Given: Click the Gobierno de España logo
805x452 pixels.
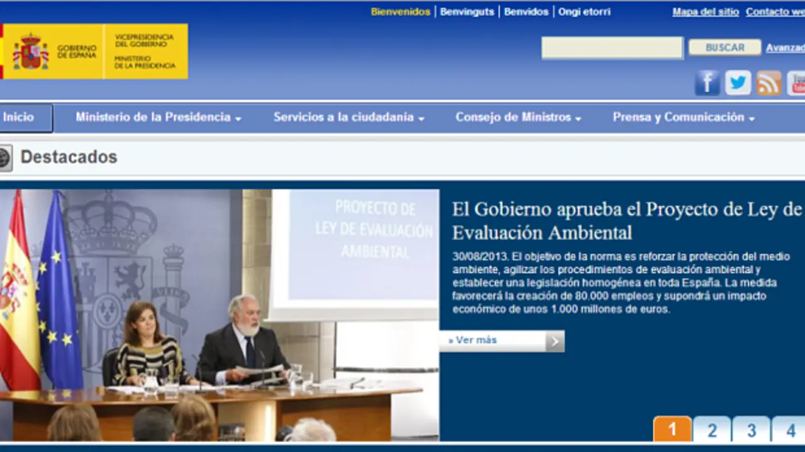Looking at the screenshot, I should click(94, 51).
